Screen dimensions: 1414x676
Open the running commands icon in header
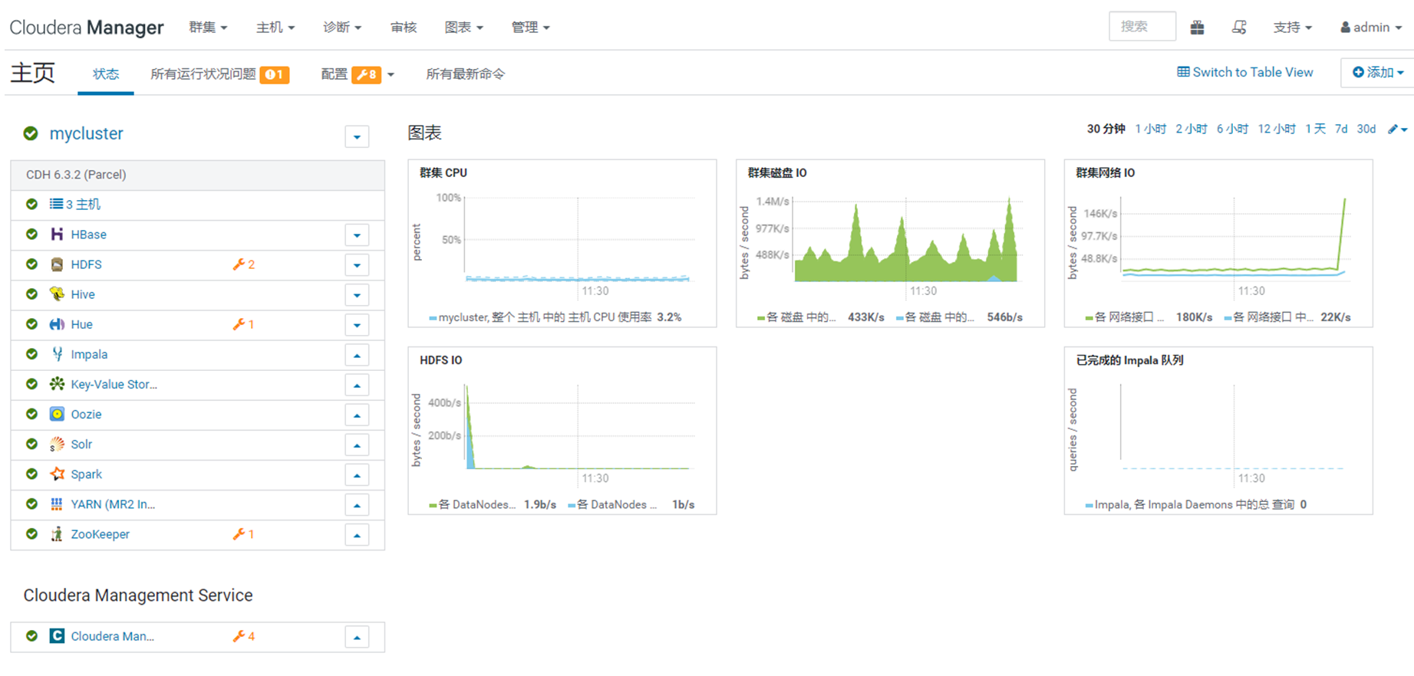(x=1239, y=28)
